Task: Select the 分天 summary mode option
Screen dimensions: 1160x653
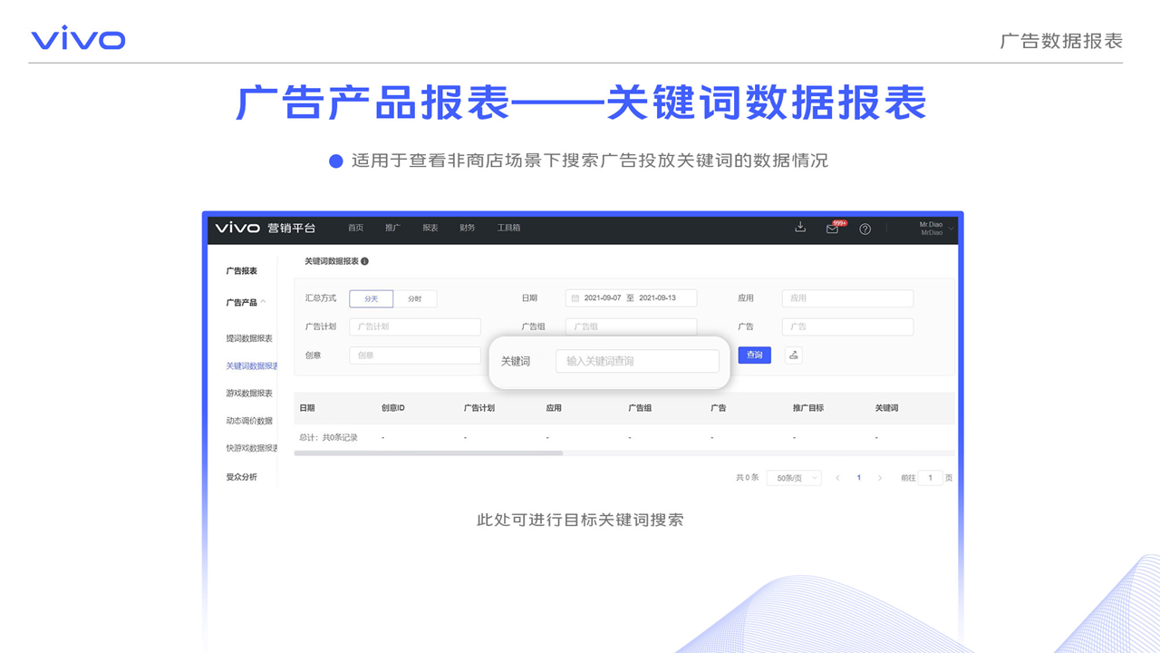Action: click(x=371, y=298)
